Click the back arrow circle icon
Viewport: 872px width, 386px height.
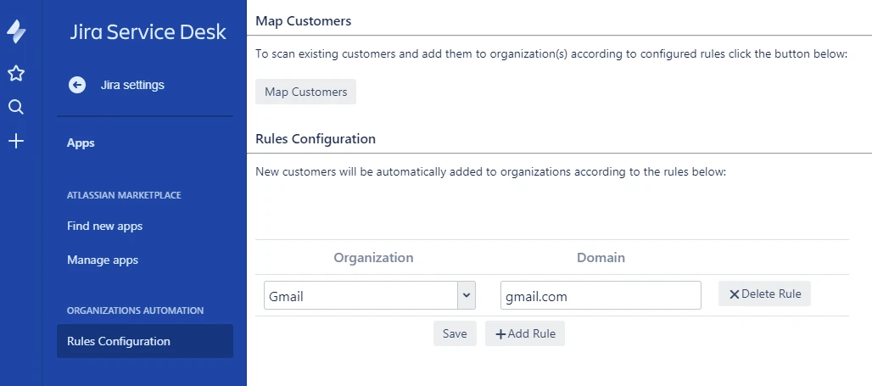(x=76, y=85)
